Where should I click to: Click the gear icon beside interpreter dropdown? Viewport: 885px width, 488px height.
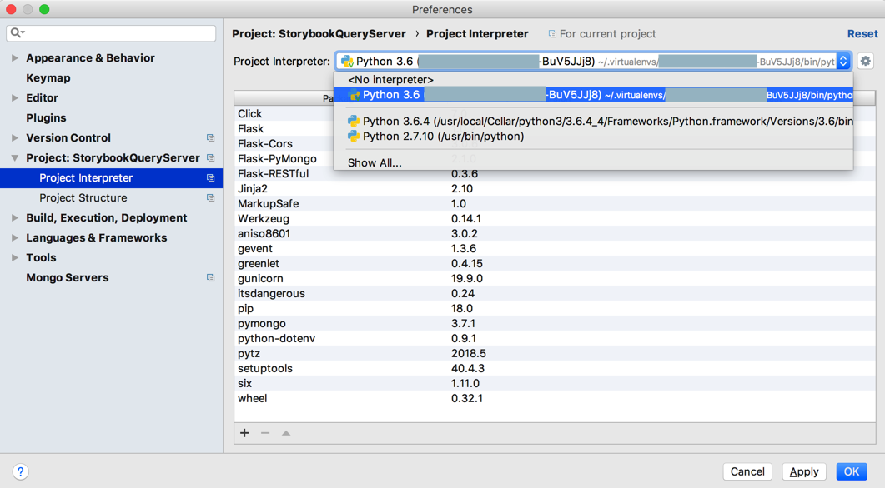pos(865,62)
